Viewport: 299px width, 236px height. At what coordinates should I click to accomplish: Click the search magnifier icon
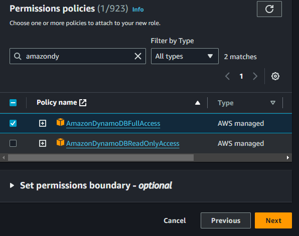(18, 56)
